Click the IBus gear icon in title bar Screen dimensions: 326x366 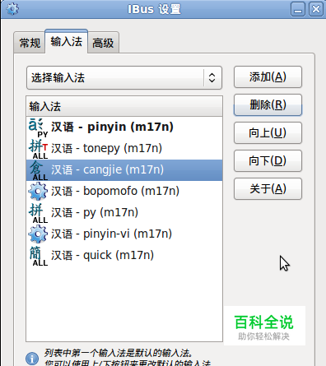click(12, 9)
